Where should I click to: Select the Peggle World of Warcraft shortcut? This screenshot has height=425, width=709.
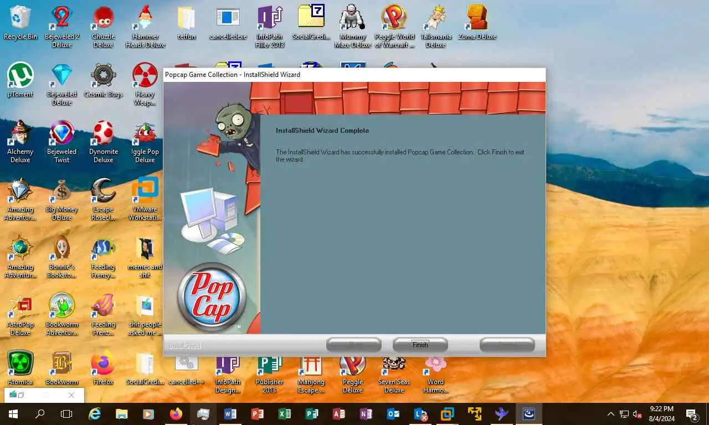(x=394, y=27)
